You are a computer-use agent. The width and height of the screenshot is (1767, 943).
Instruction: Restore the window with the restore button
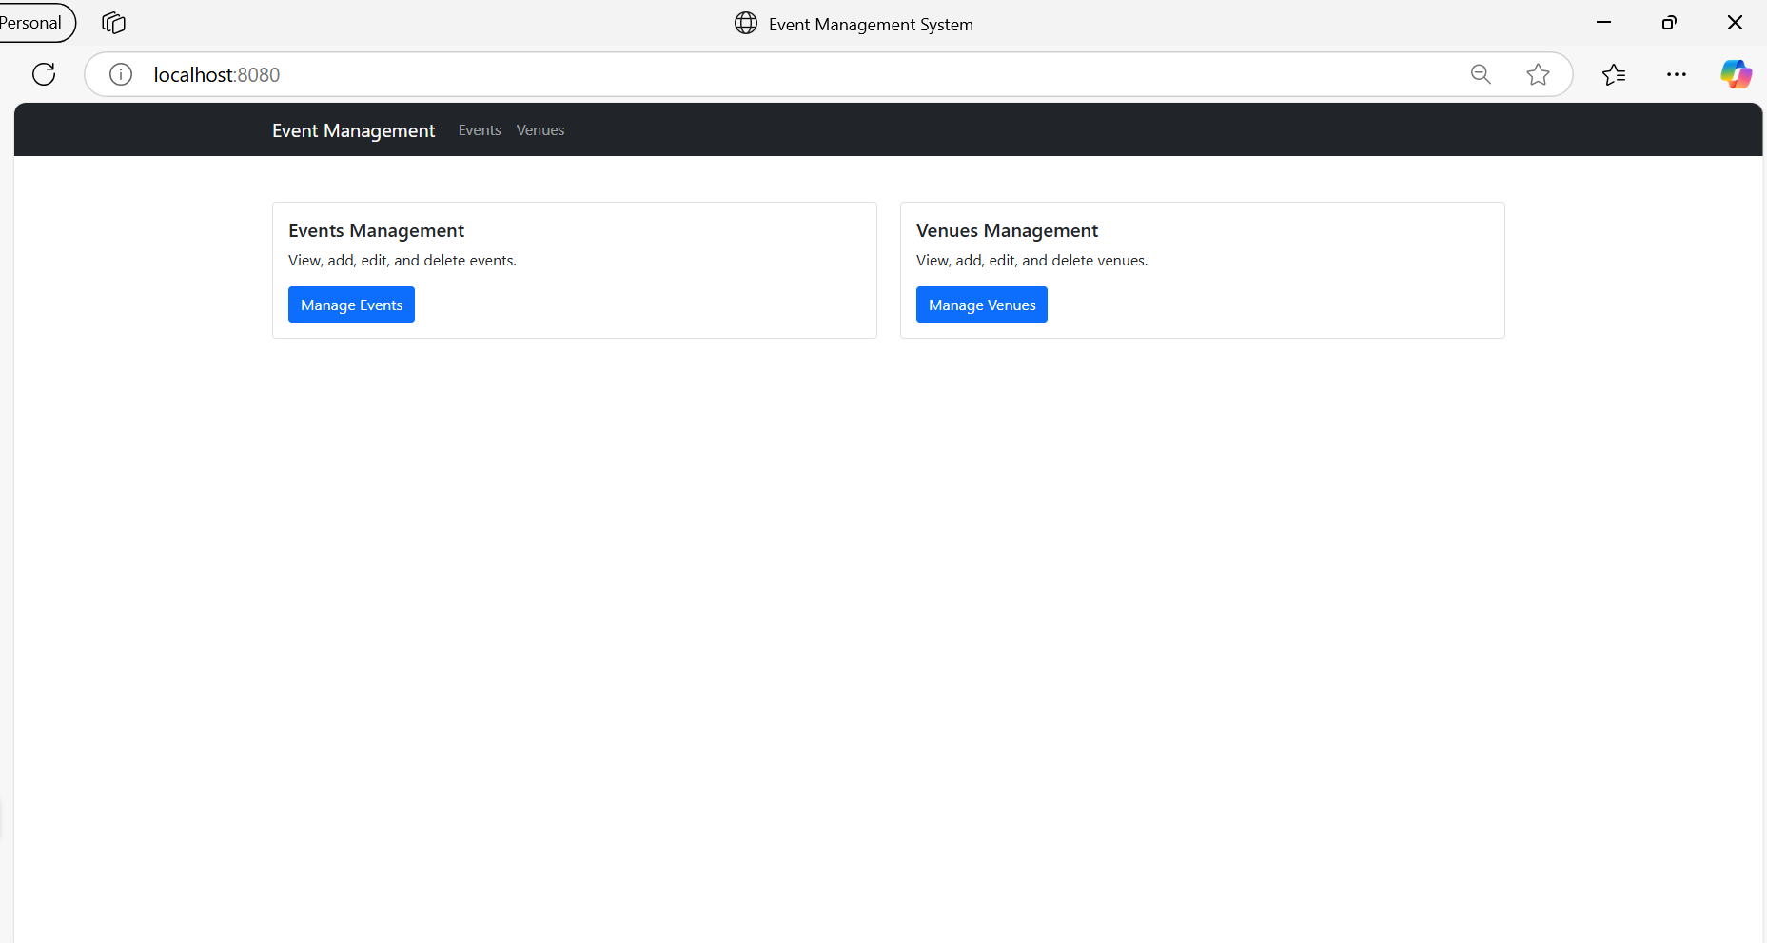[x=1669, y=22]
